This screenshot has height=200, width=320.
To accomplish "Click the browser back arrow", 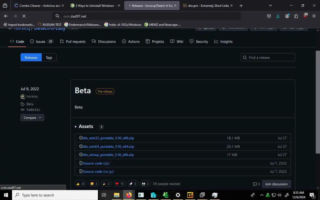I will tap(6, 16).
